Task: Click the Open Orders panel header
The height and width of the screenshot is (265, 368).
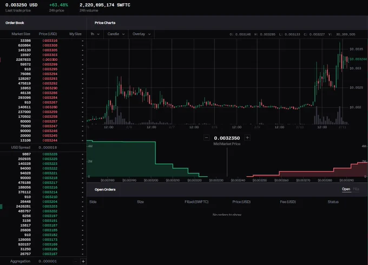Action: pyautogui.click(x=105, y=190)
